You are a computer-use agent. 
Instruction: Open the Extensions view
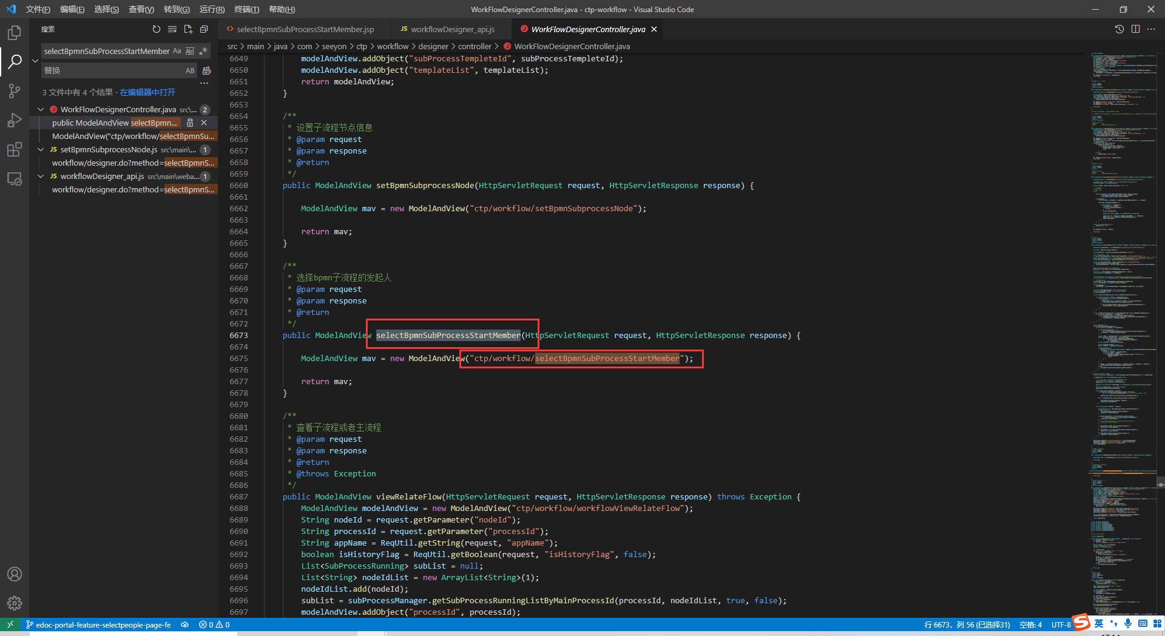tap(15, 149)
